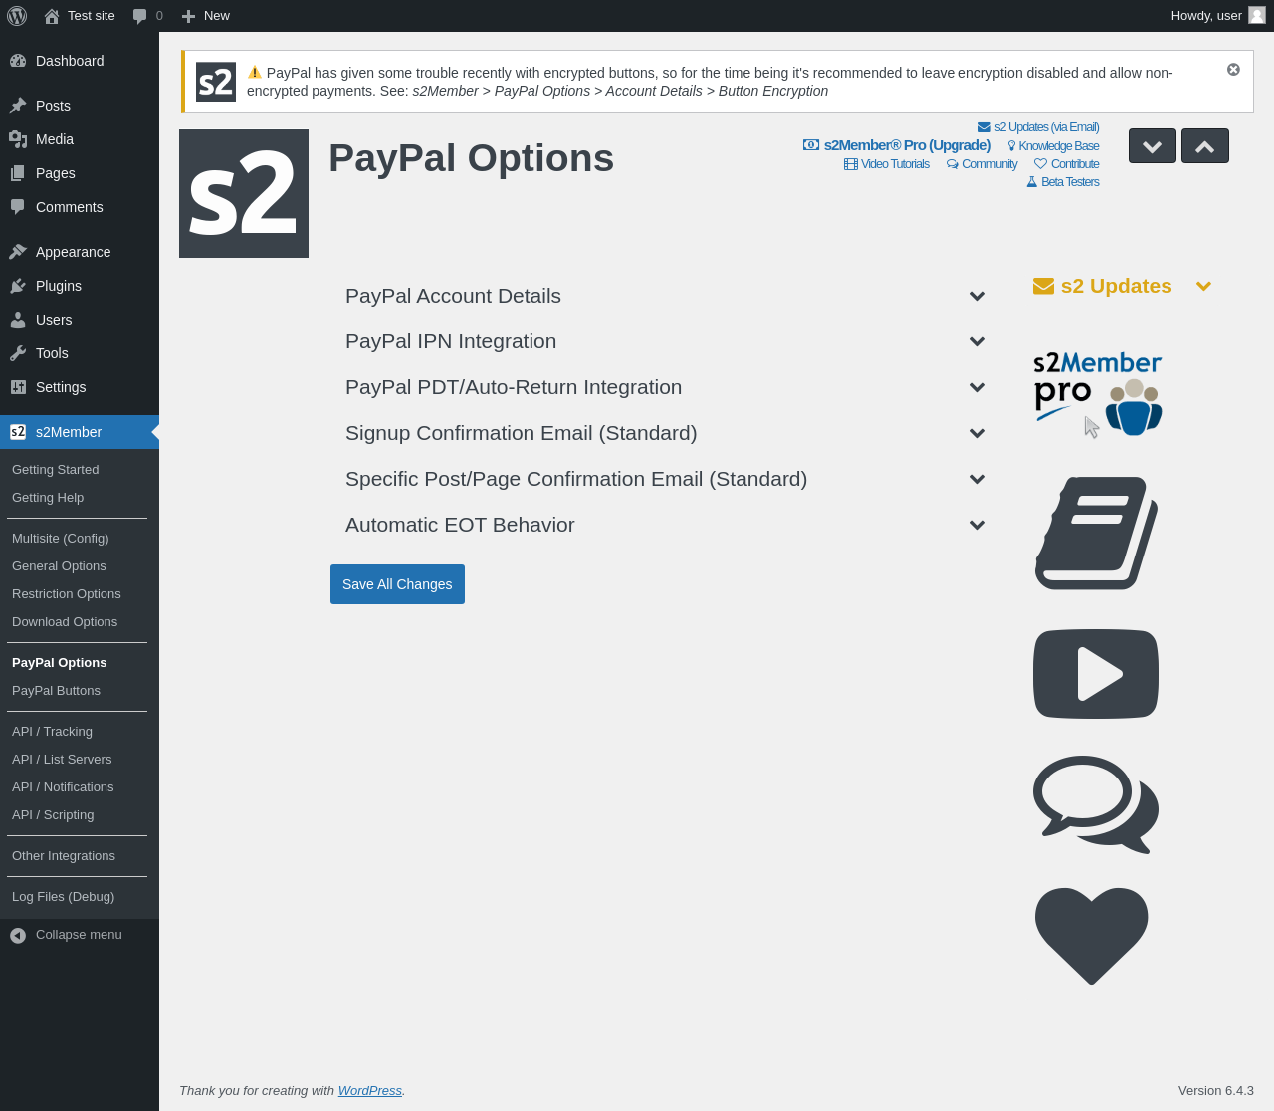Open the Users menu
This screenshot has width=1274, height=1111.
[x=80, y=320]
